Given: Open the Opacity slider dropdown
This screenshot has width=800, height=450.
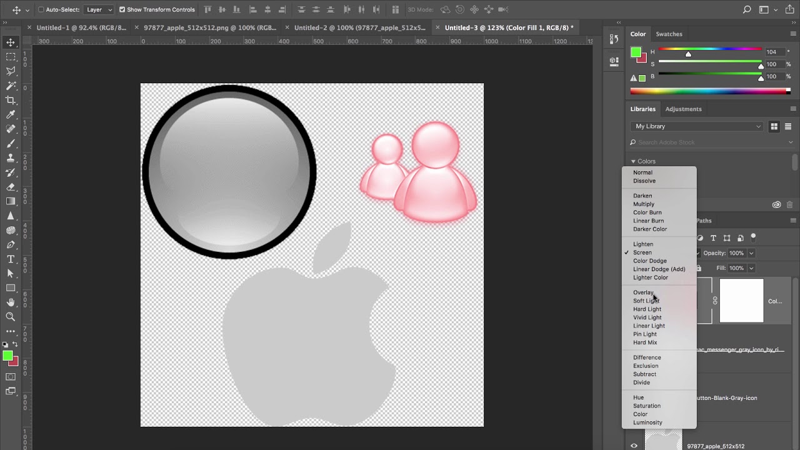Looking at the screenshot, I should tap(751, 253).
